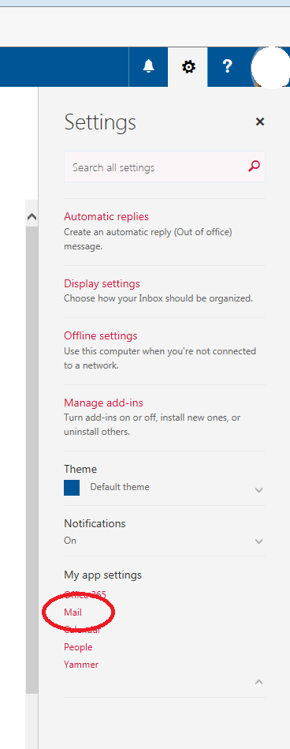Open the help question mark icon
This screenshot has height=749, width=290.
pos(228,66)
